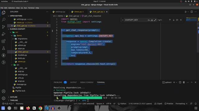Click UTF-8 encoding in status bar

point(109,104)
